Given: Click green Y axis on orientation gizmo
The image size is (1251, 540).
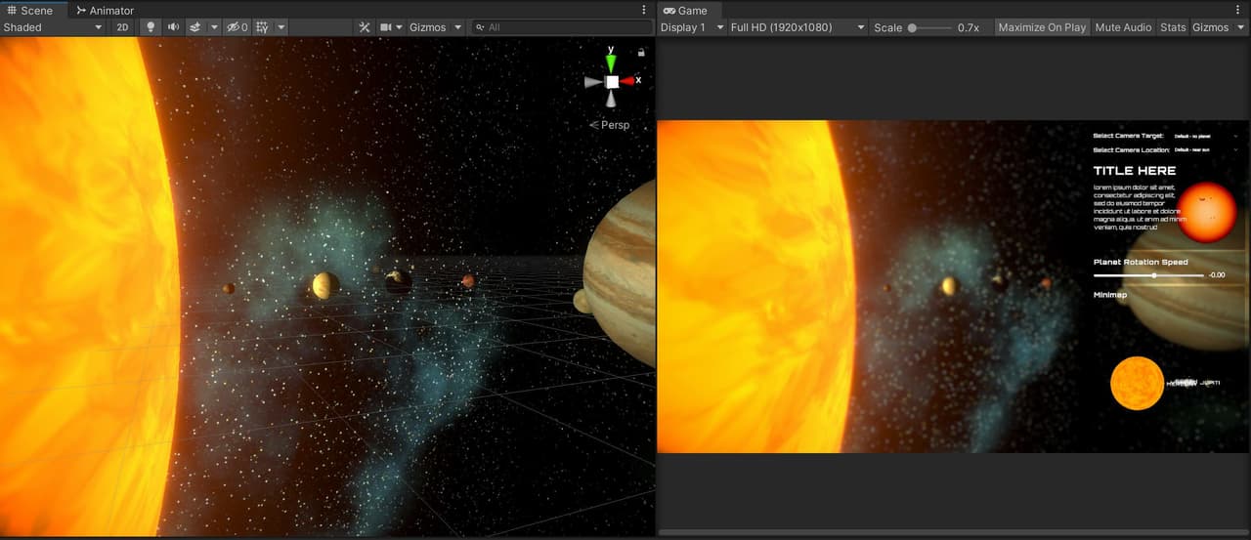Looking at the screenshot, I should pos(611,62).
